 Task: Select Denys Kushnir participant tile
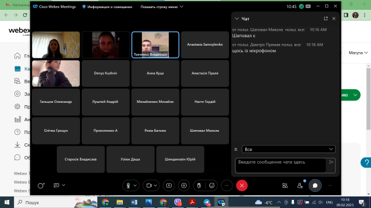point(106,73)
